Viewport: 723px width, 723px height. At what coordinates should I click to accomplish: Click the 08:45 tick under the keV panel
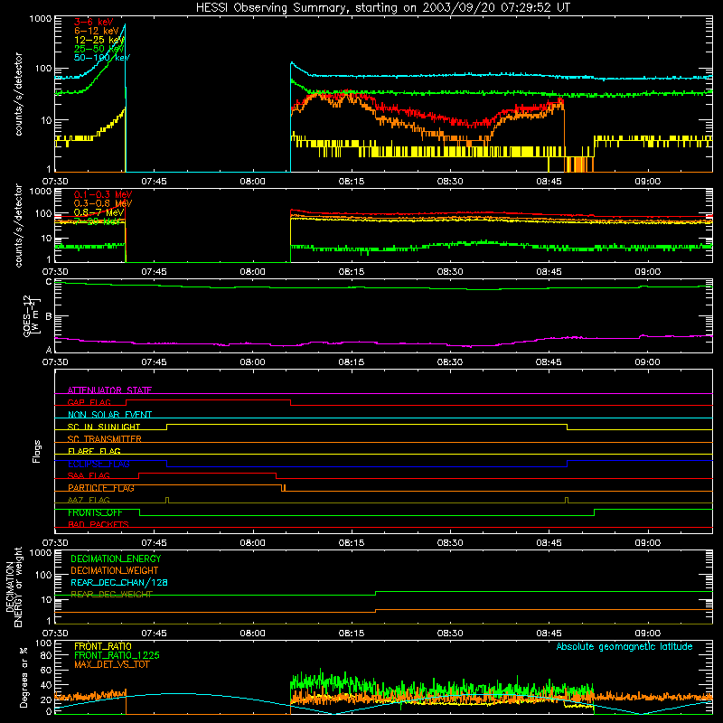click(549, 182)
